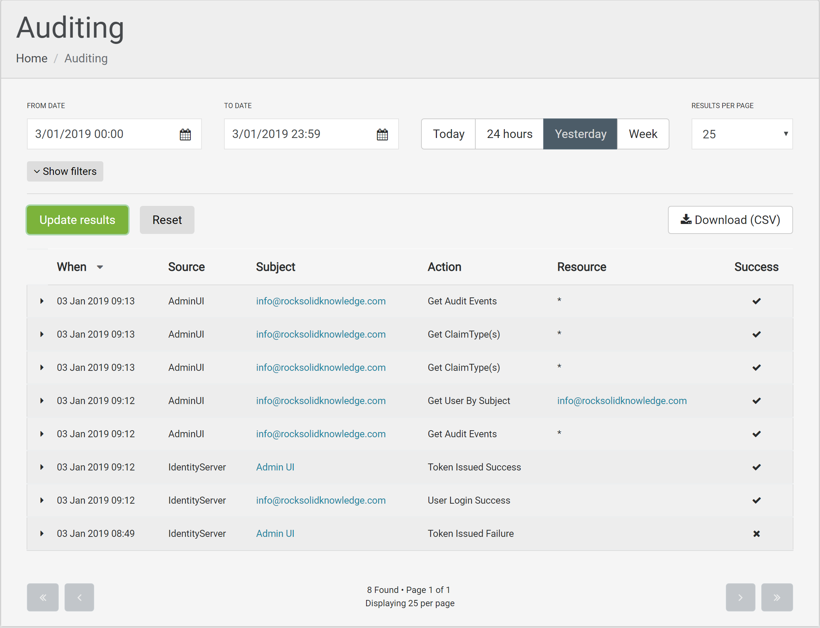Image resolution: width=820 pixels, height=628 pixels.
Task: Click the Update results button
Action: [77, 220]
